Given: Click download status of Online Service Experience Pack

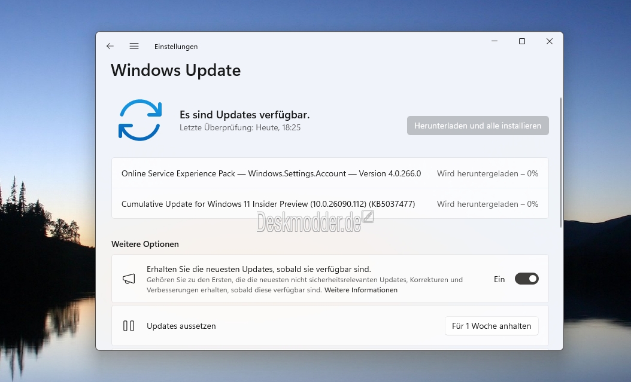Looking at the screenshot, I should pos(488,173).
